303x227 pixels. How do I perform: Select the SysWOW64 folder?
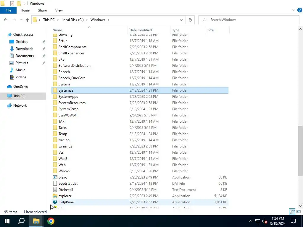click(140, 115)
